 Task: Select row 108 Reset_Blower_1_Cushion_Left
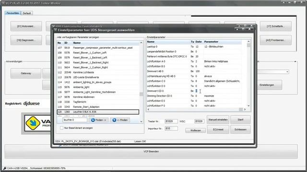(98, 53)
